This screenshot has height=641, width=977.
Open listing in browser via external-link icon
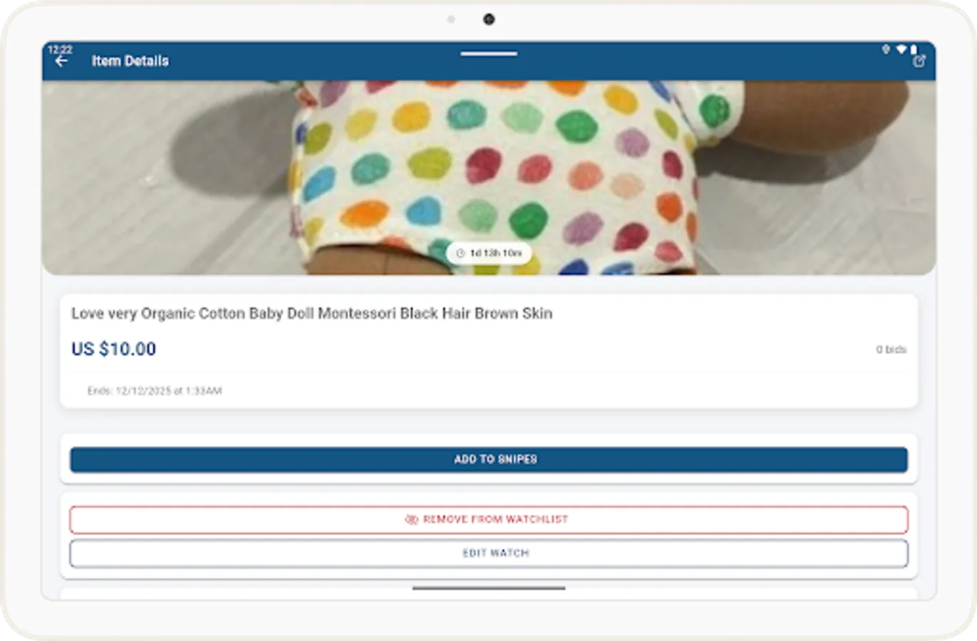tap(919, 61)
